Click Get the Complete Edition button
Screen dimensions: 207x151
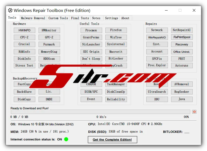click(x=112, y=140)
